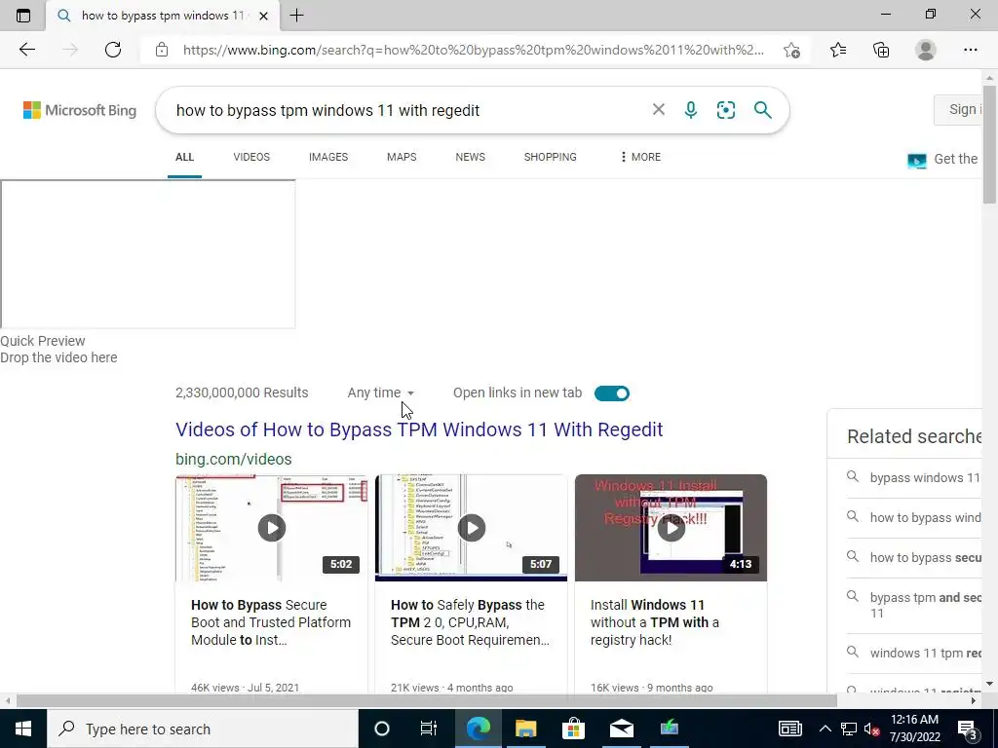Open volume control in system tray
Screen dimensions: 998x748
point(872,729)
